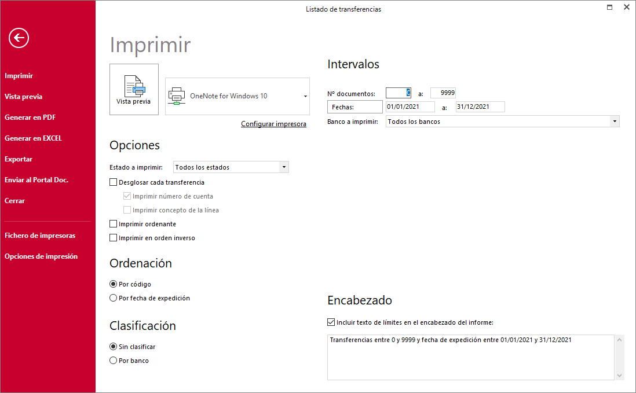Click Cerrar in the sidebar

pyautogui.click(x=14, y=201)
